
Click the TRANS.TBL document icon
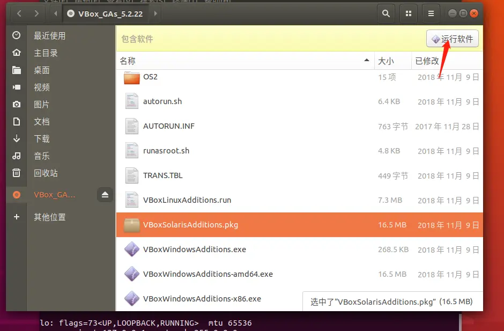[132, 175]
